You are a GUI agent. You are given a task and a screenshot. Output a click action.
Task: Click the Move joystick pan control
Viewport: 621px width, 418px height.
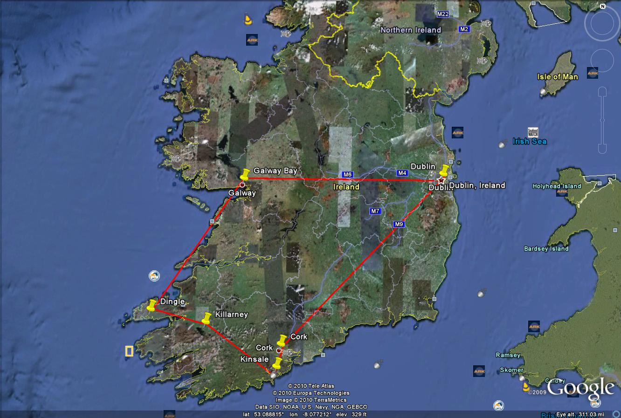click(602, 61)
